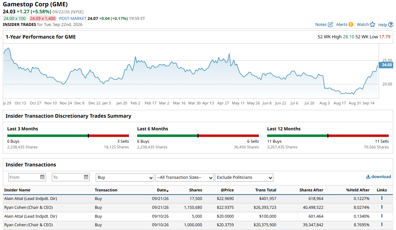Click the Alerts link
This screenshot has width=396, height=230.
tap(342, 25)
